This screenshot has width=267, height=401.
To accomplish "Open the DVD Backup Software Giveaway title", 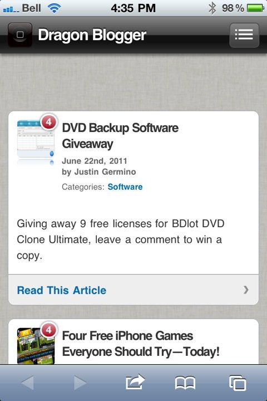I will coord(120,135).
